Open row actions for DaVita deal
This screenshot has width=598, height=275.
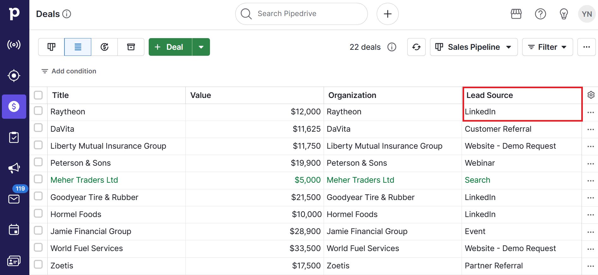591,129
